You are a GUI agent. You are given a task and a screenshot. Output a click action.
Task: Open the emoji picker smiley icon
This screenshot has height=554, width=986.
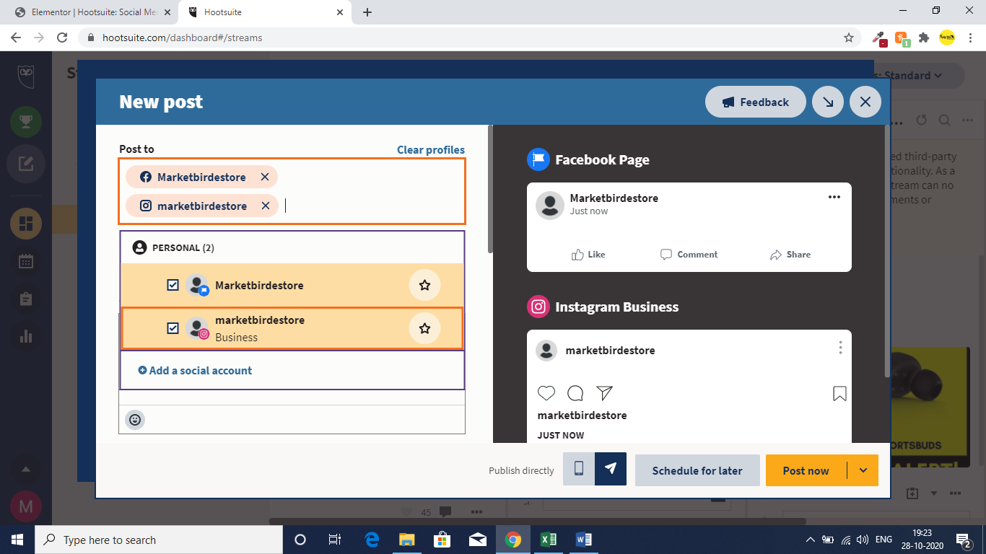pos(135,419)
